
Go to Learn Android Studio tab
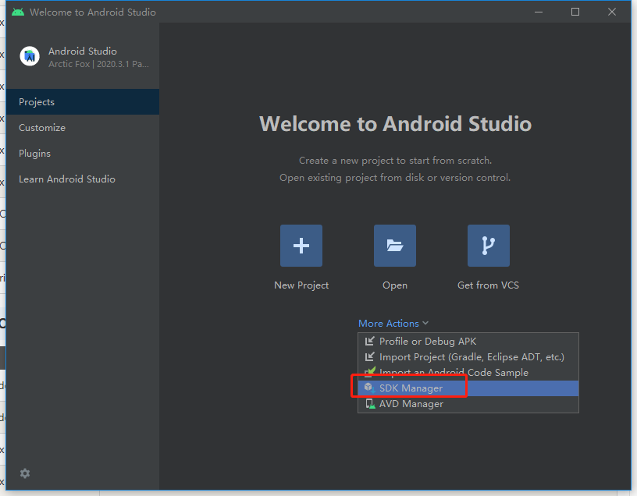[83, 179]
